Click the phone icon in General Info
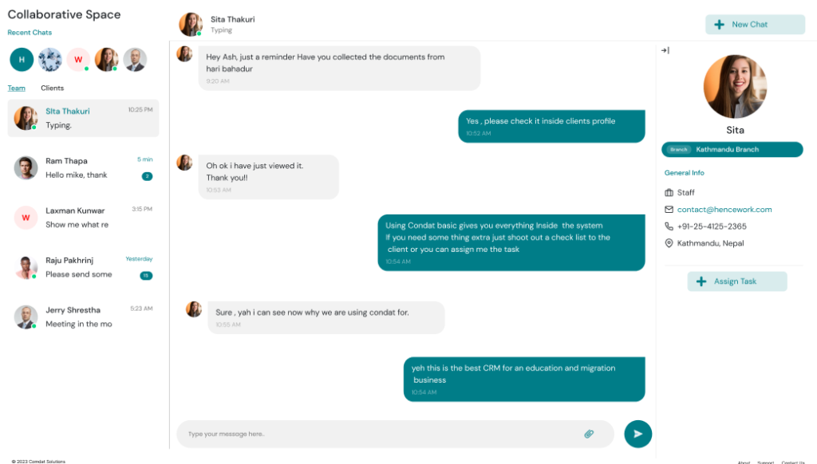 (669, 226)
